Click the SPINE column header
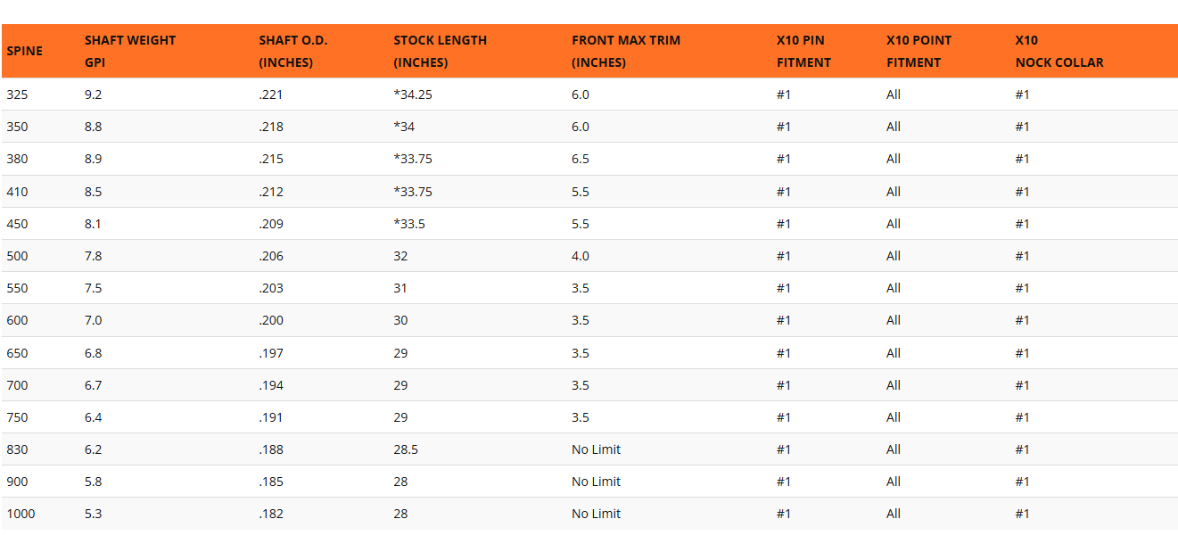Image resolution: width=1178 pixels, height=552 pixels. [x=24, y=51]
